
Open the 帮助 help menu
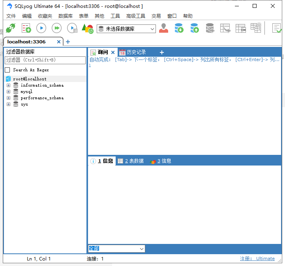188,16
